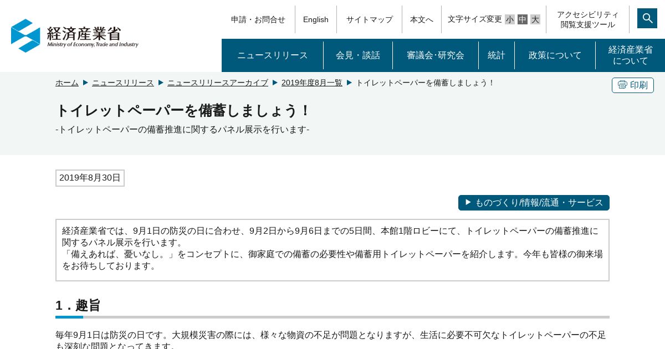Click the title トイレットペーパーを備蓄しましょう！
The height and width of the screenshot is (349, 665).
(x=183, y=110)
